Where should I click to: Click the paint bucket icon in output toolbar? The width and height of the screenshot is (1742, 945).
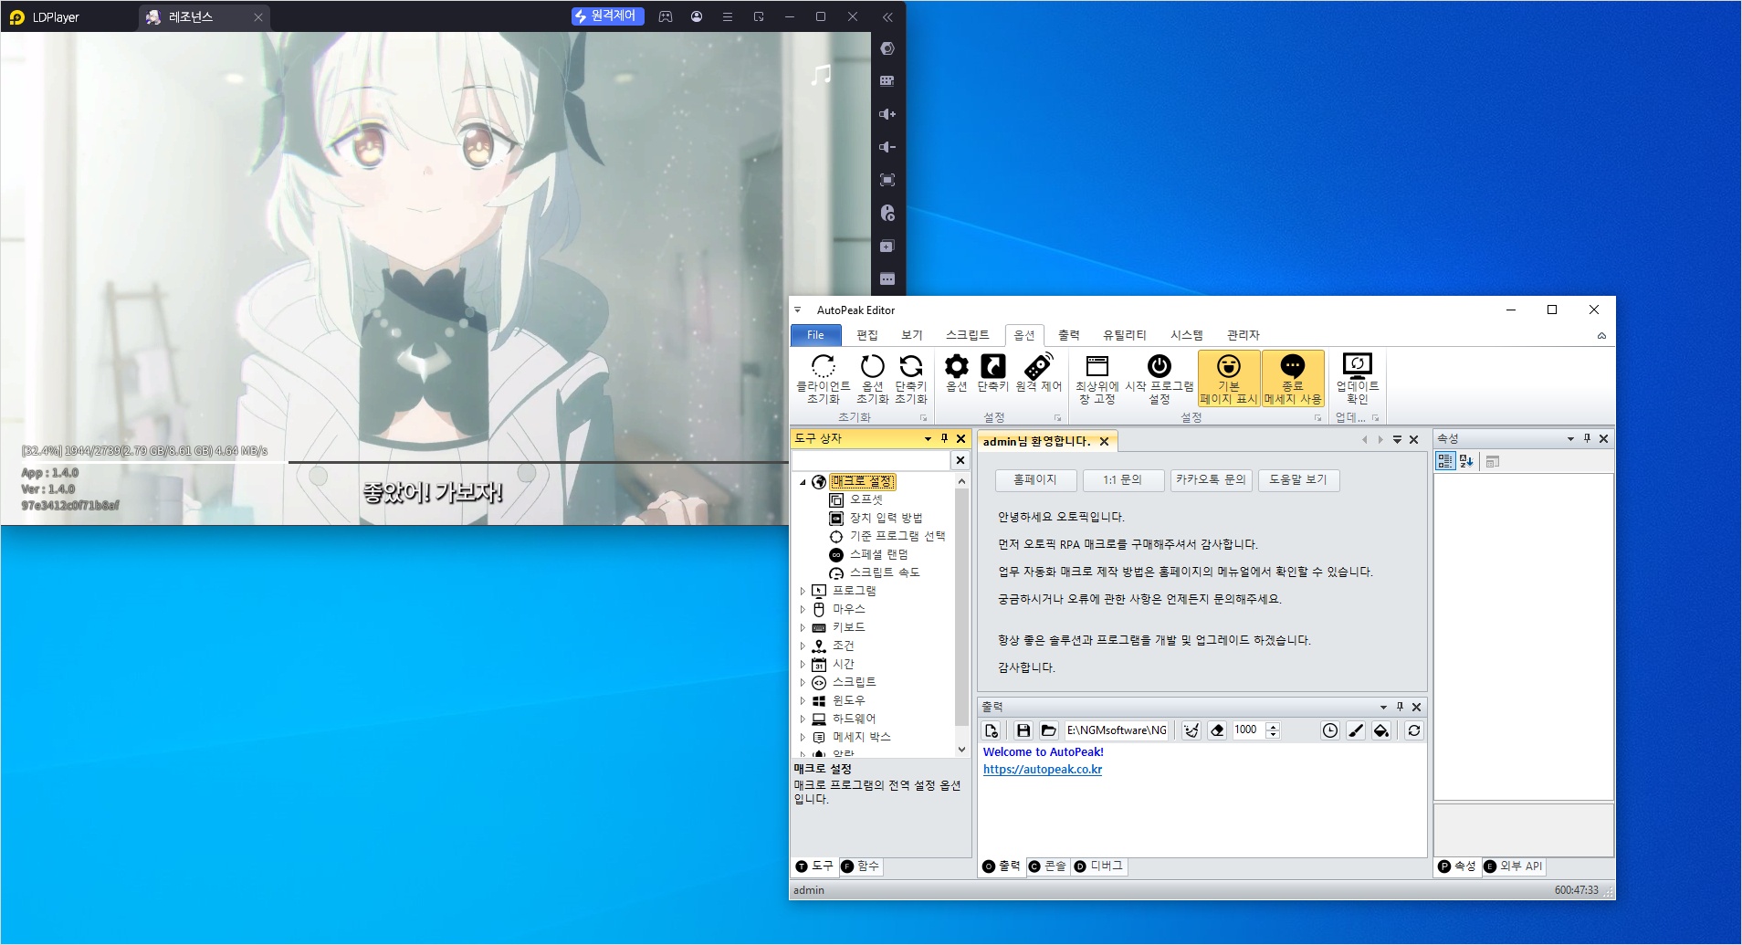1381,730
